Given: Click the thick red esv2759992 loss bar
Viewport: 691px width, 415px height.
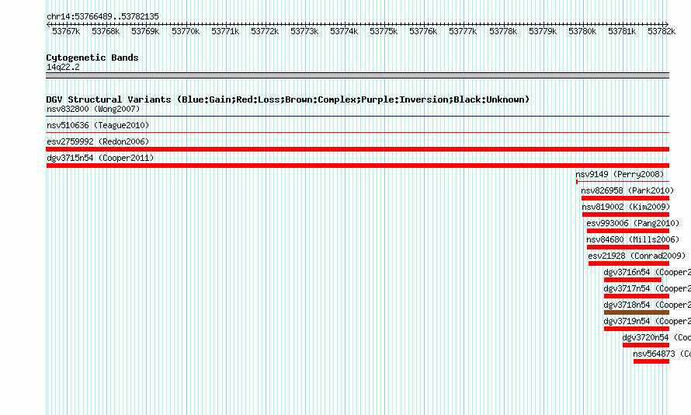Looking at the screenshot, I should (x=357, y=149).
